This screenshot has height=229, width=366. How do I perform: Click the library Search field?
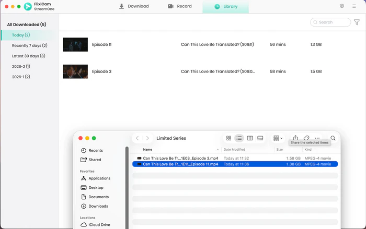331,22
